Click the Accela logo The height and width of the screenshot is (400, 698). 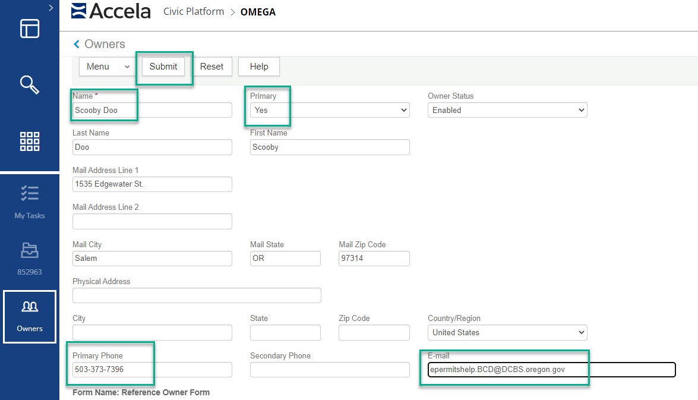(110, 11)
